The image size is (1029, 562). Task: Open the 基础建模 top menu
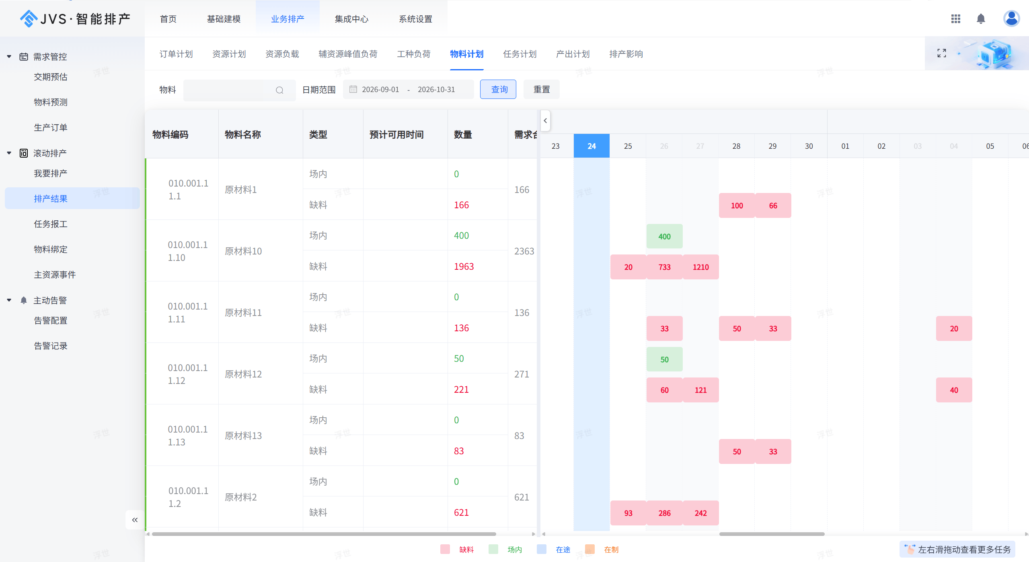coord(224,19)
